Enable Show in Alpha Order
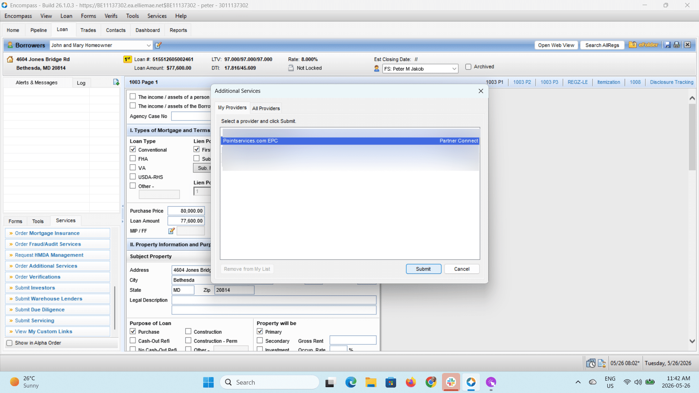 9,343
